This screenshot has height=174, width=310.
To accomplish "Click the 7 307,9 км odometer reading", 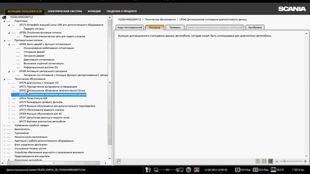I will [298, 170].
